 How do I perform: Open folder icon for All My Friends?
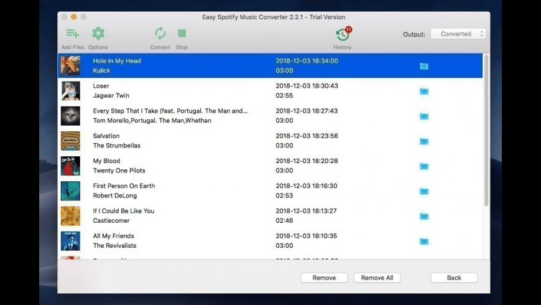pyautogui.click(x=424, y=241)
